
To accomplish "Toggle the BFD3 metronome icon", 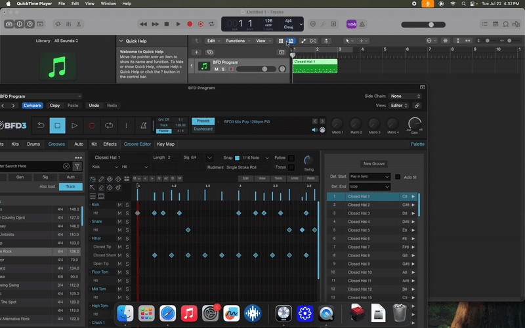I will [x=143, y=125].
